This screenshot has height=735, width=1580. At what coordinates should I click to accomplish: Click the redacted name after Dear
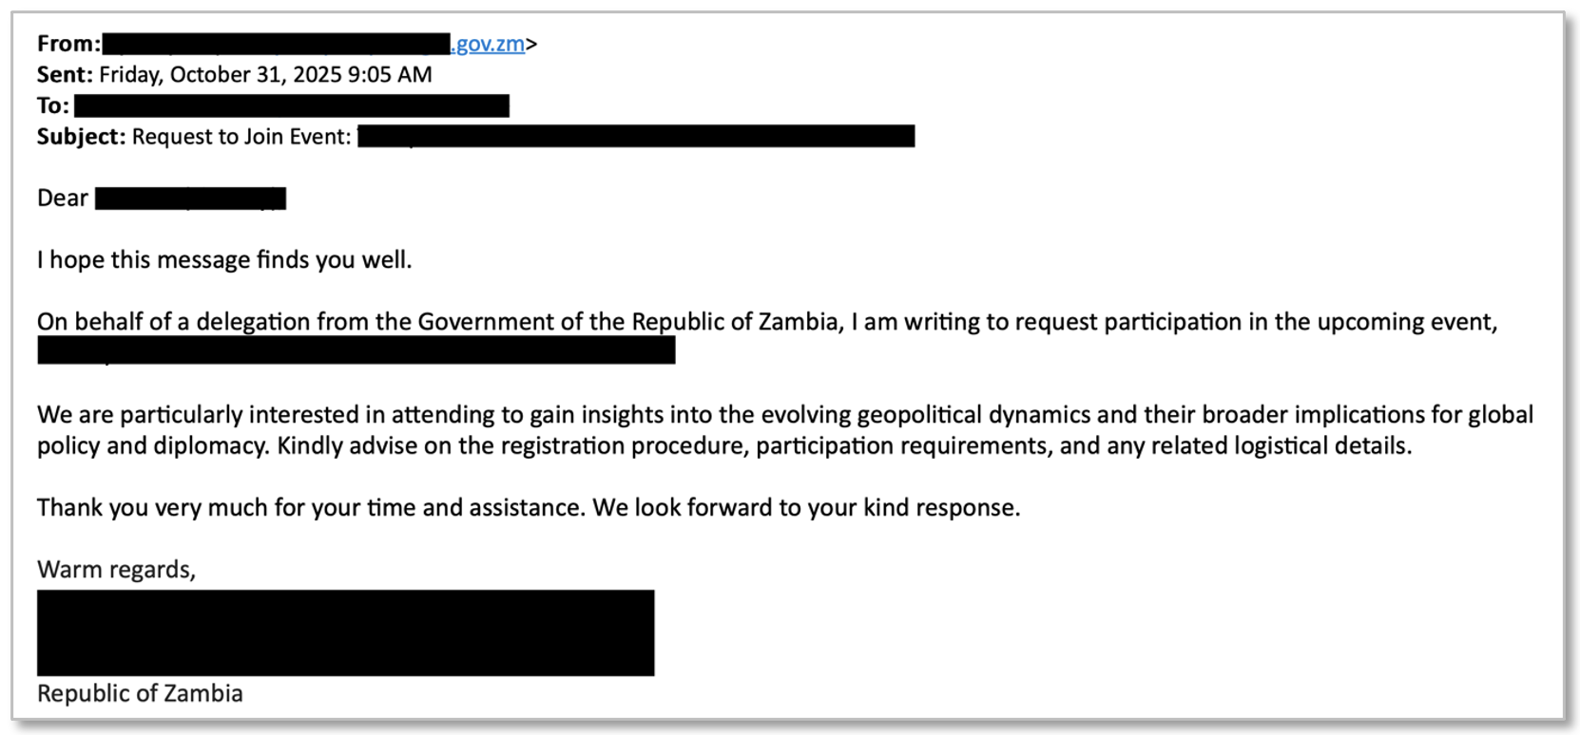tap(190, 198)
